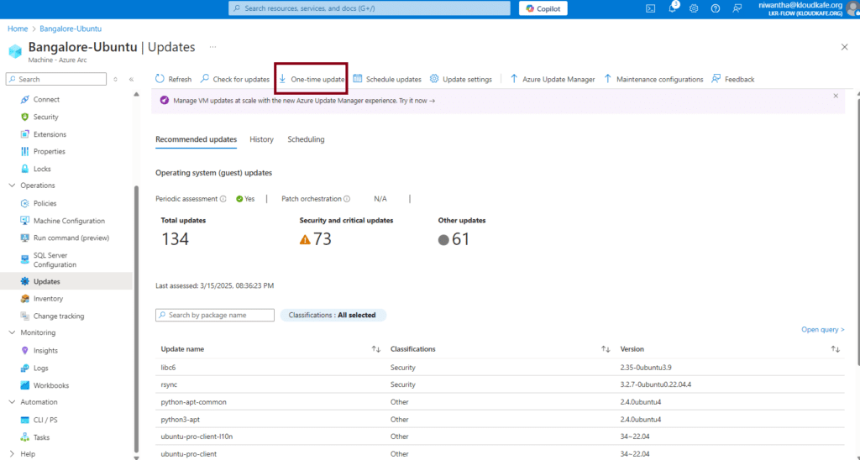Viewport: 860px width, 460px height.
Task: Open Update settings gear icon
Action: [434, 79]
